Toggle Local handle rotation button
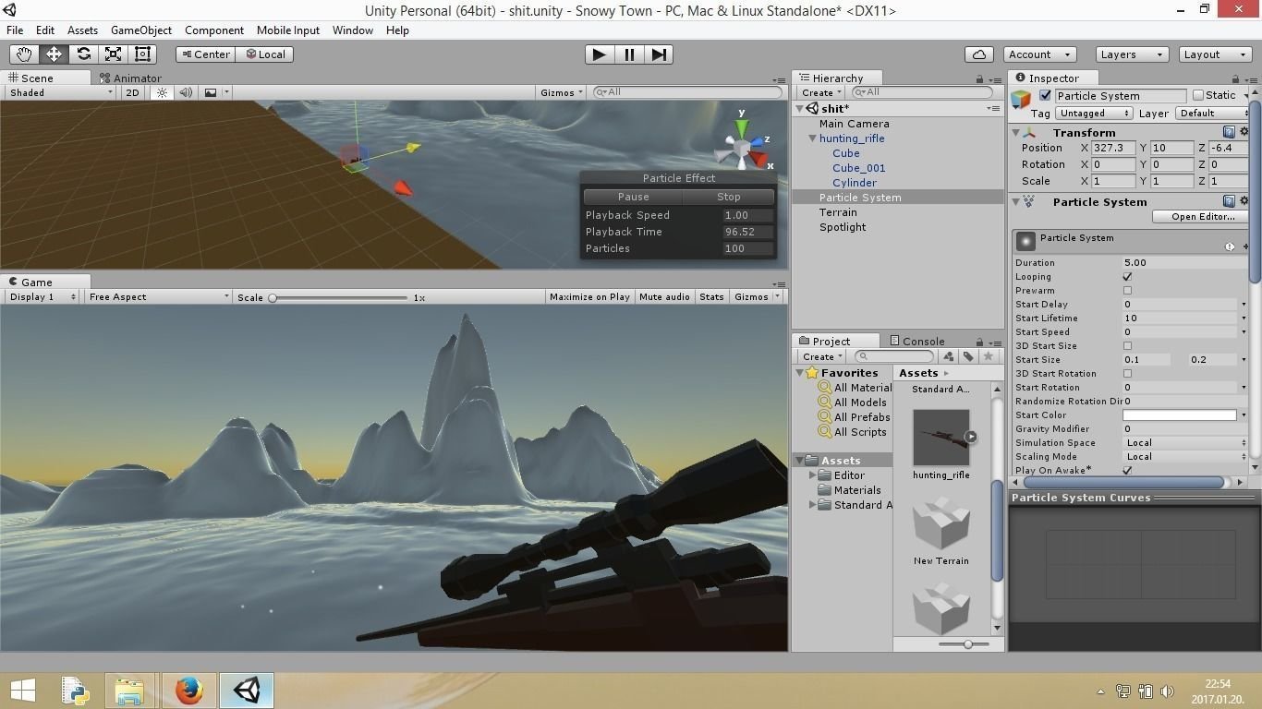This screenshot has height=709, width=1262. point(264,54)
